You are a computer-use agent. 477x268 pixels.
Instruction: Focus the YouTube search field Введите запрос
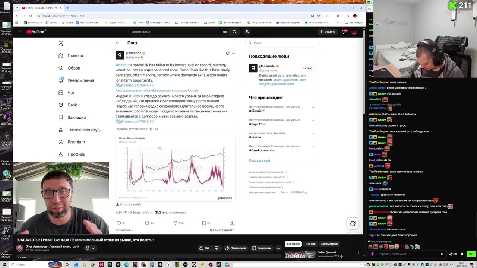[x=175, y=32]
